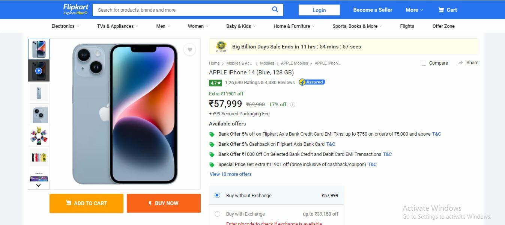505x225 pixels.
Task: Open the Flights menu item
Action: [x=407, y=26]
